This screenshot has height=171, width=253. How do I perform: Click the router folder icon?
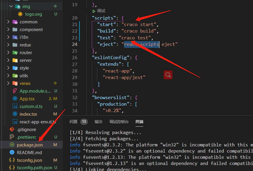pos(15,53)
